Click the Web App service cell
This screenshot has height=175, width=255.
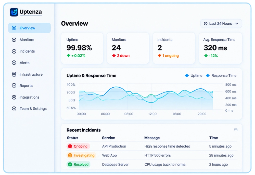click(x=109, y=155)
